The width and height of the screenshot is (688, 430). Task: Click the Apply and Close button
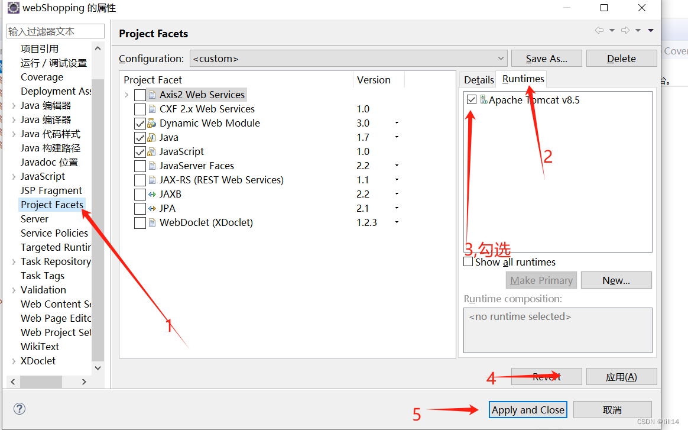(527, 409)
